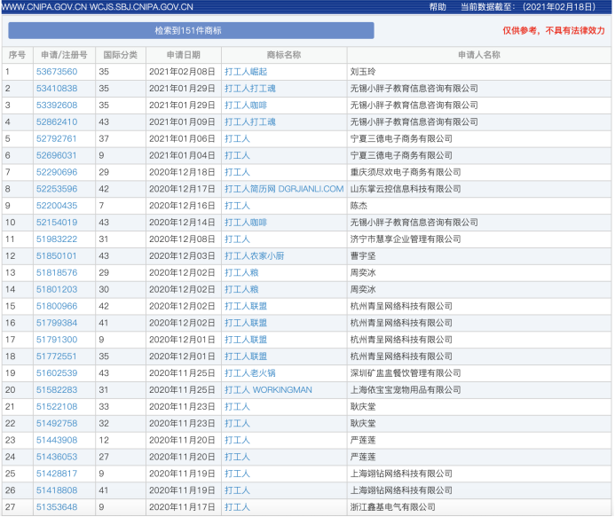Open registration number 51492758

coord(57,424)
